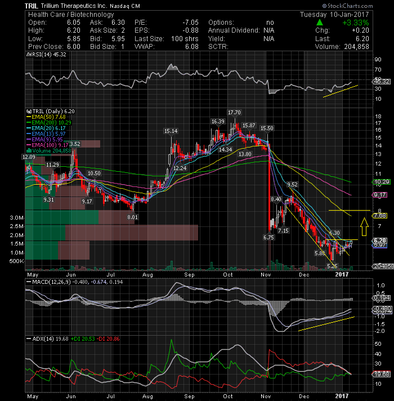Click the 17.70 peak price label
Image resolution: width=394 pixels, height=401 pixels.
234,113
